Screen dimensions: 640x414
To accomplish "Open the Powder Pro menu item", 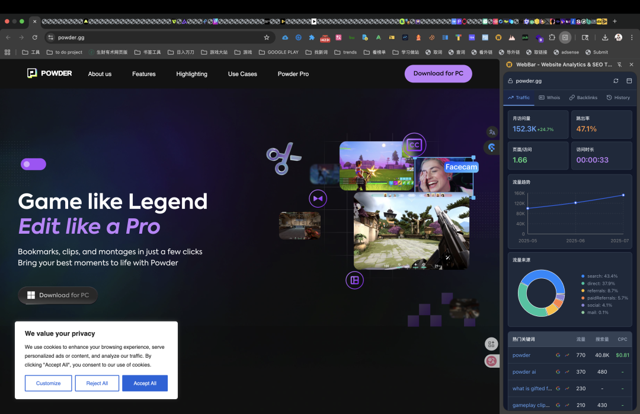I will 293,74.
